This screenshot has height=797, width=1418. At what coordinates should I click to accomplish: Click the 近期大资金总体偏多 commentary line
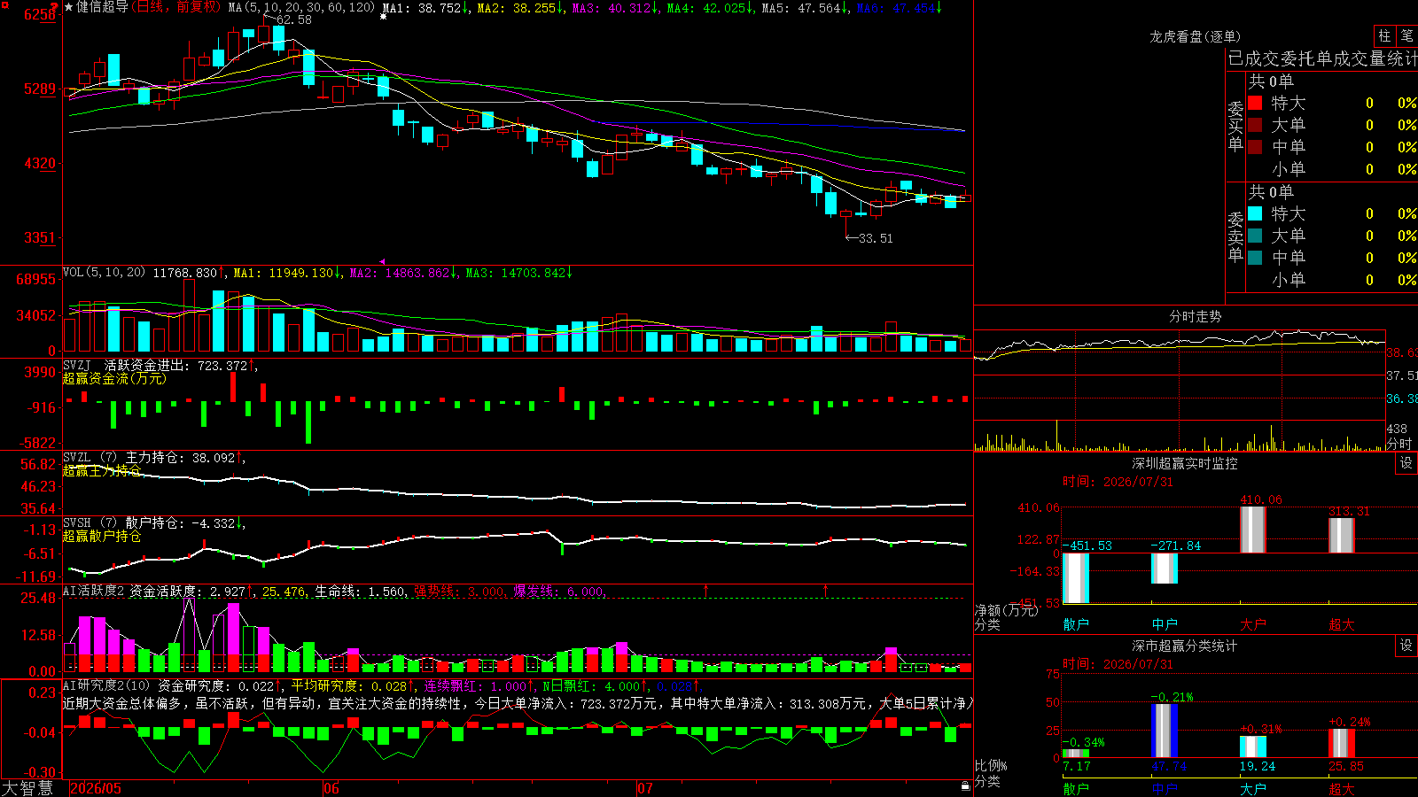pyautogui.click(x=518, y=703)
